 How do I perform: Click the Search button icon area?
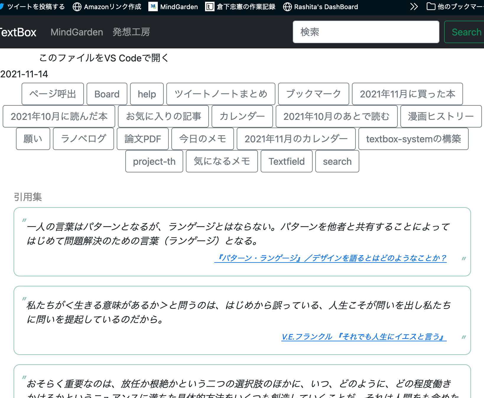pos(466,32)
